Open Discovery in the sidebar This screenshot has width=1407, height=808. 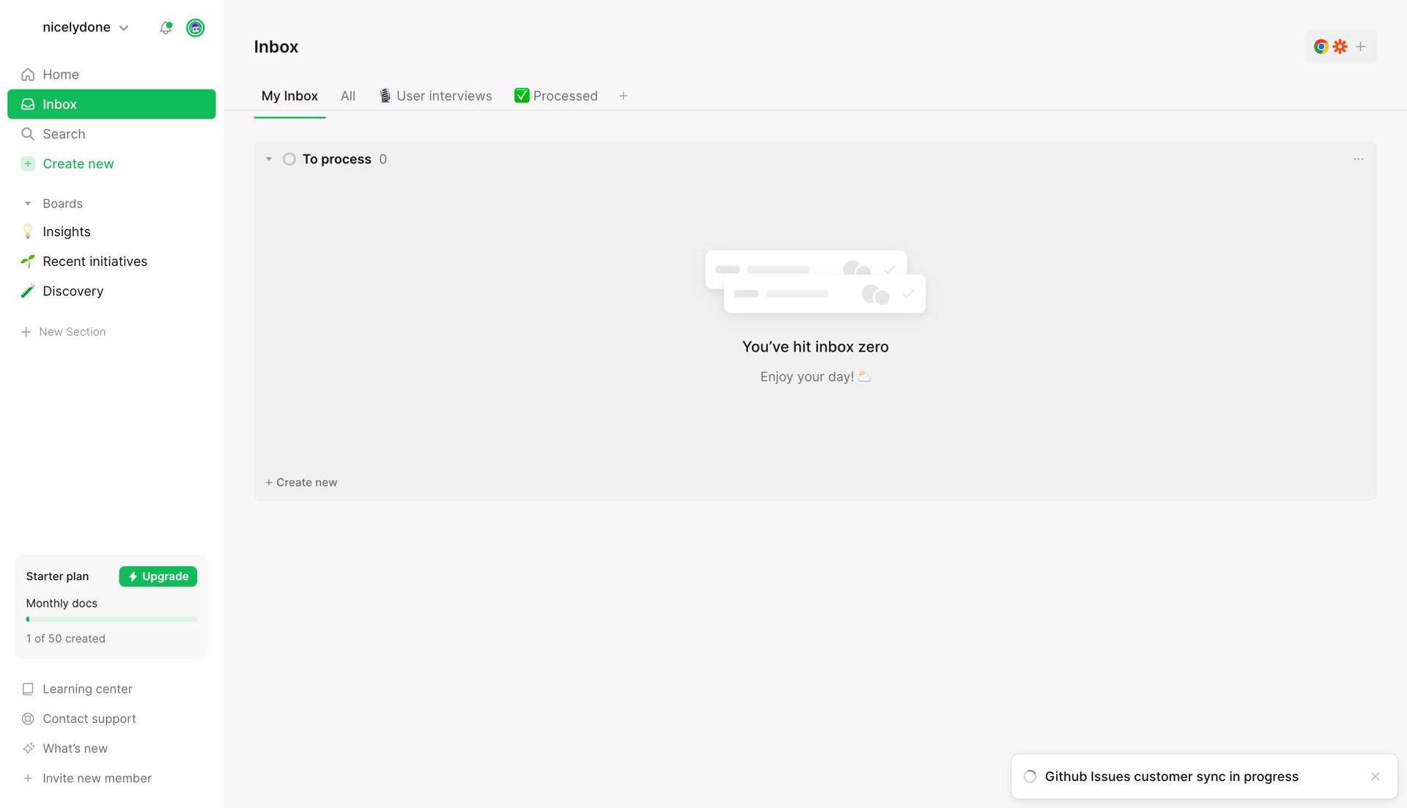[73, 291]
